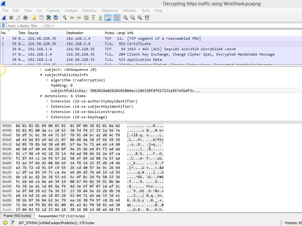The image size is (302, 226).
Task: Go back in packet history arrow
Action: (x=72, y=18)
